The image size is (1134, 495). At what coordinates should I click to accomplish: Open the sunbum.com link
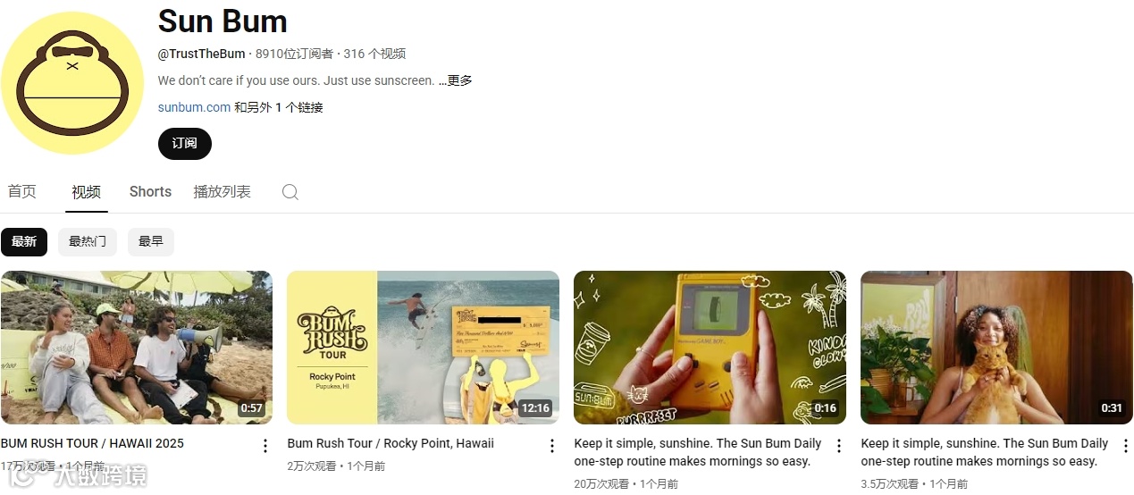click(x=195, y=107)
